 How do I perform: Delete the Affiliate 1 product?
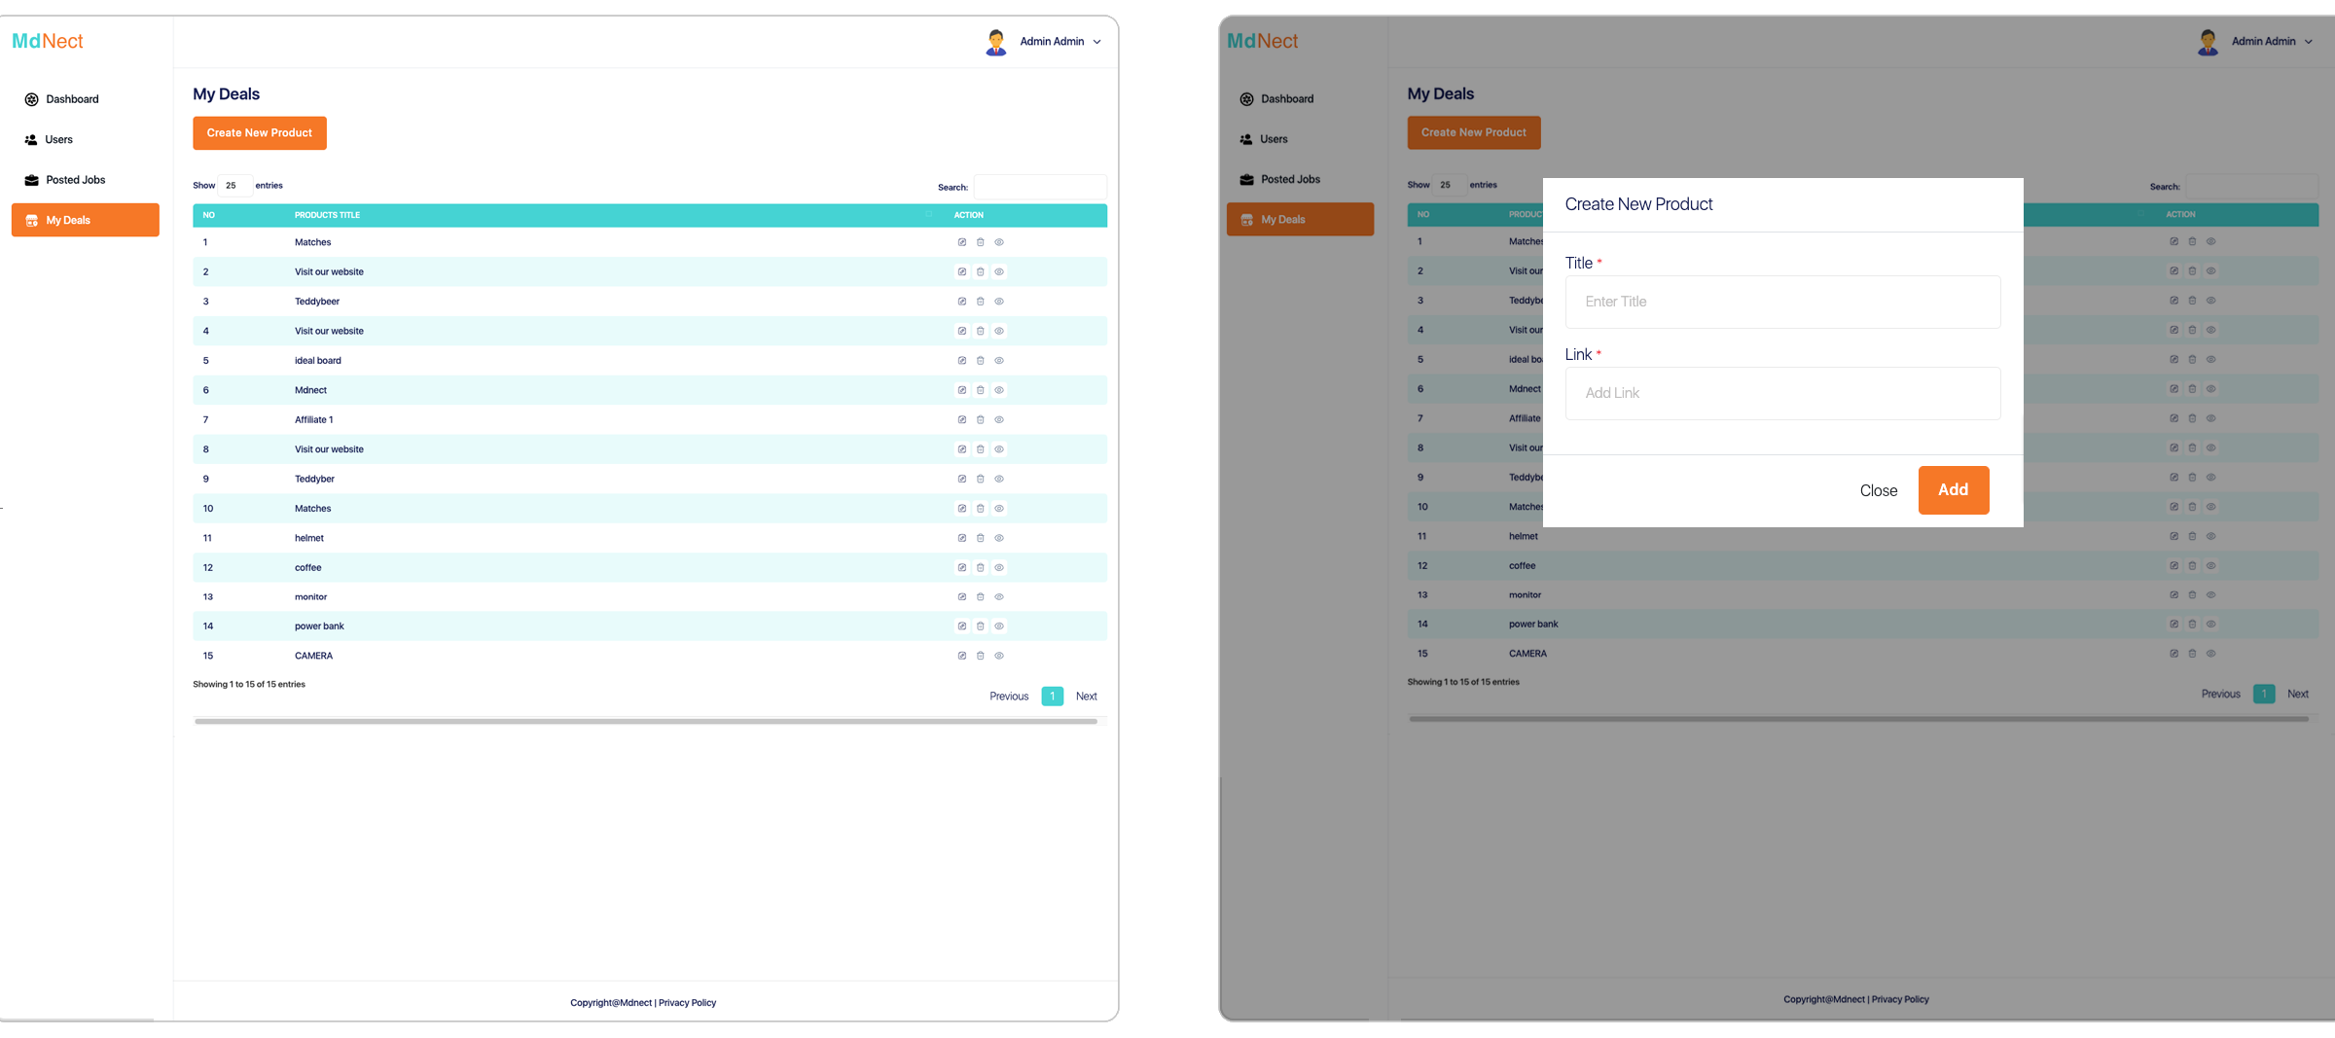tap(980, 419)
